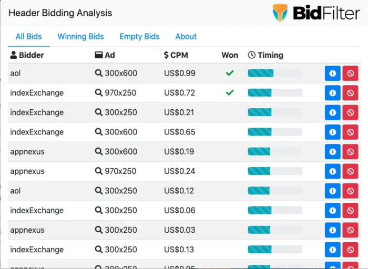Go to the About tab

pos(186,37)
